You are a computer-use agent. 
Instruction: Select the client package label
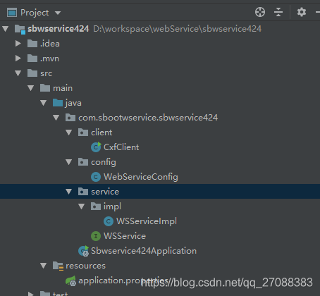pyautogui.click(x=101, y=132)
